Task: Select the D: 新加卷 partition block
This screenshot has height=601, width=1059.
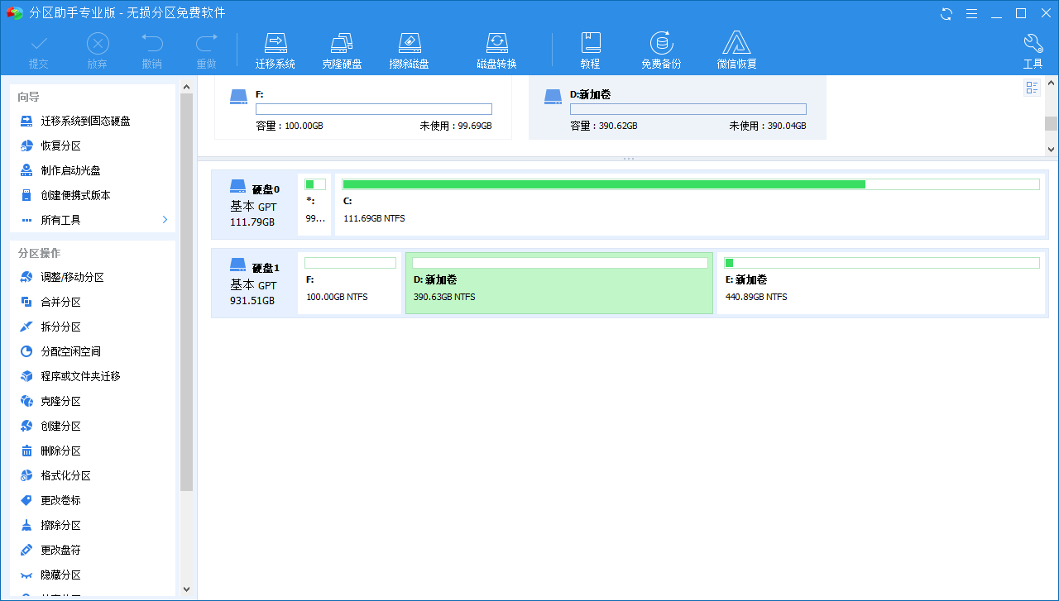Action: [x=559, y=283]
